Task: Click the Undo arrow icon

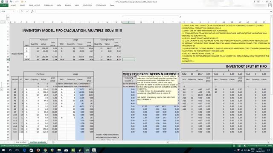Action: tap(11, 2)
